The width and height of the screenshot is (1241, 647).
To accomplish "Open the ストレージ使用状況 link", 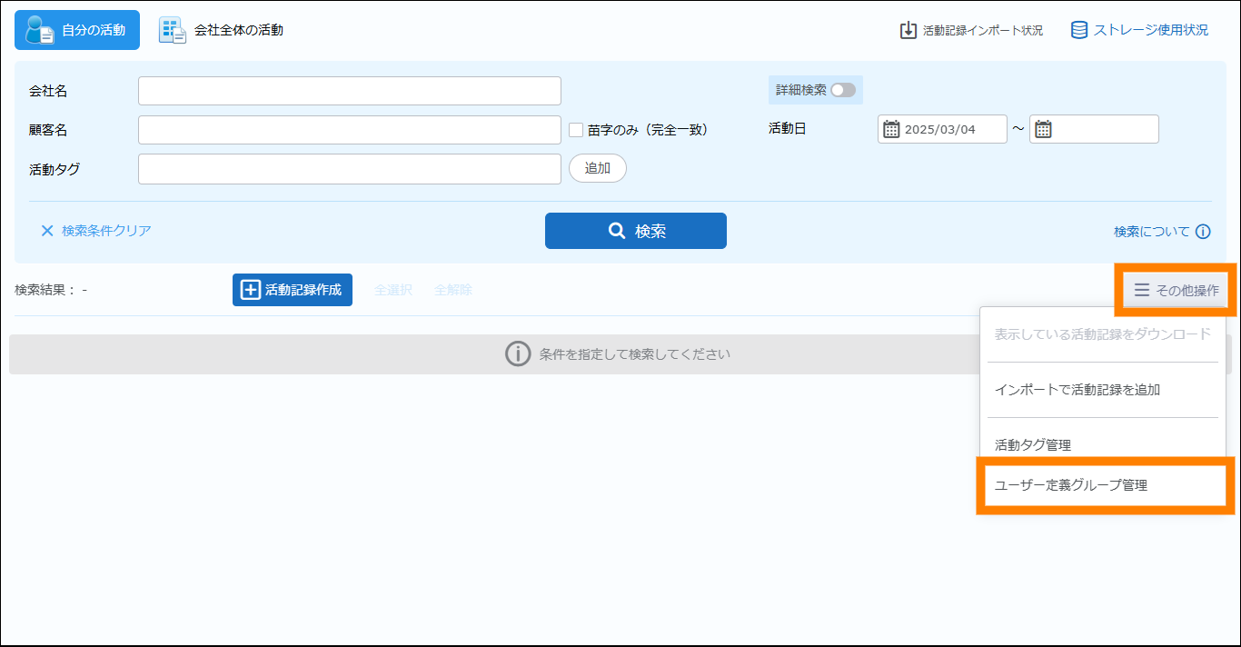I will coord(1150,30).
